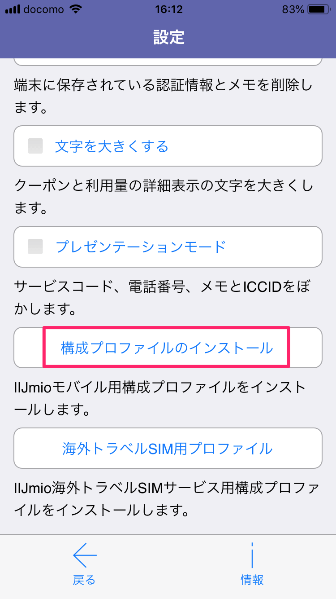Select the 情報 label in bottom bar
This screenshot has width=336, height=599.
[x=252, y=580]
